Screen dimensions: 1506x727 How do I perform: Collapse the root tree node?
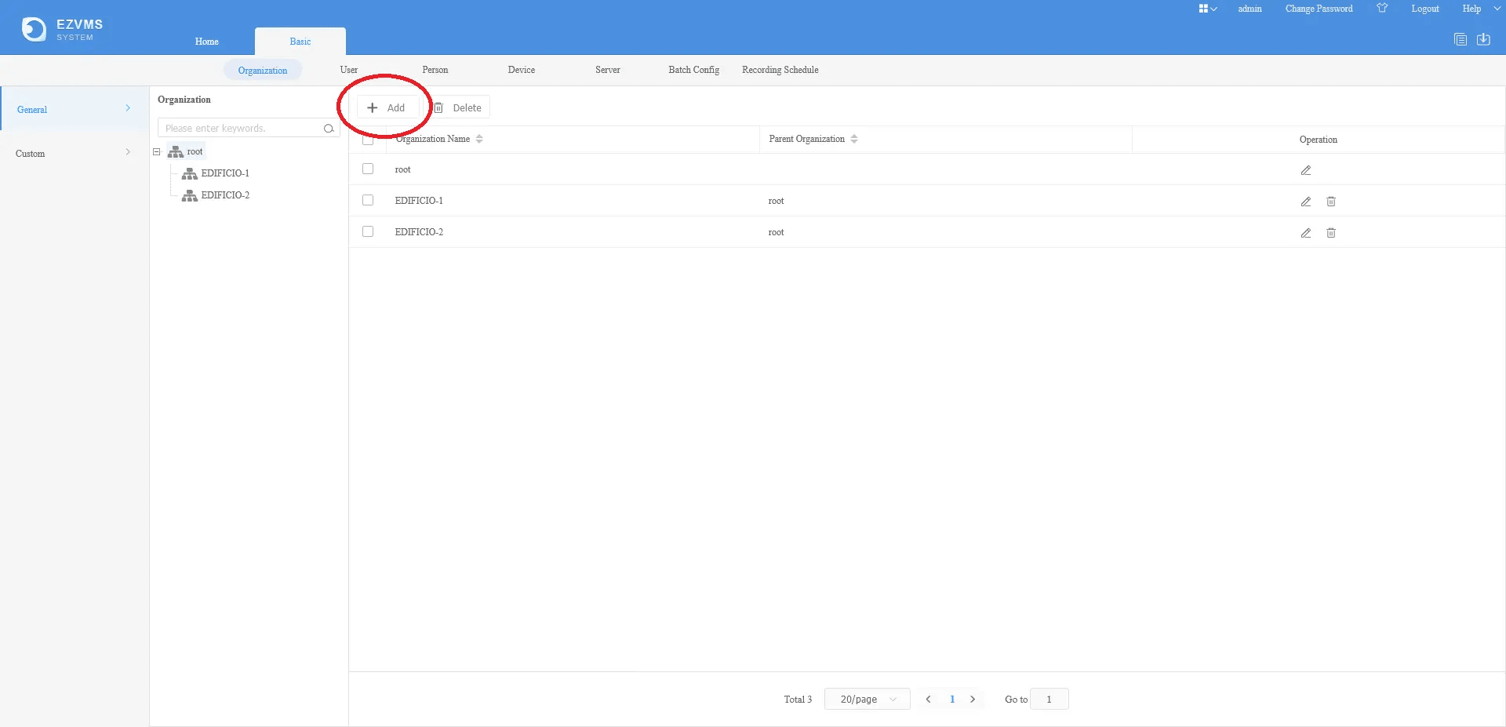pyautogui.click(x=157, y=152)
